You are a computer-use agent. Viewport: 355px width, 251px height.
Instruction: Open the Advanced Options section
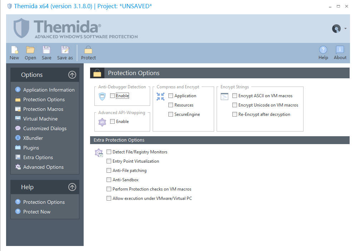[43, 167]
